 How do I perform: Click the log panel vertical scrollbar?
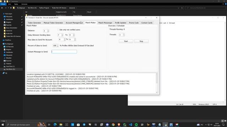[157, 83]
